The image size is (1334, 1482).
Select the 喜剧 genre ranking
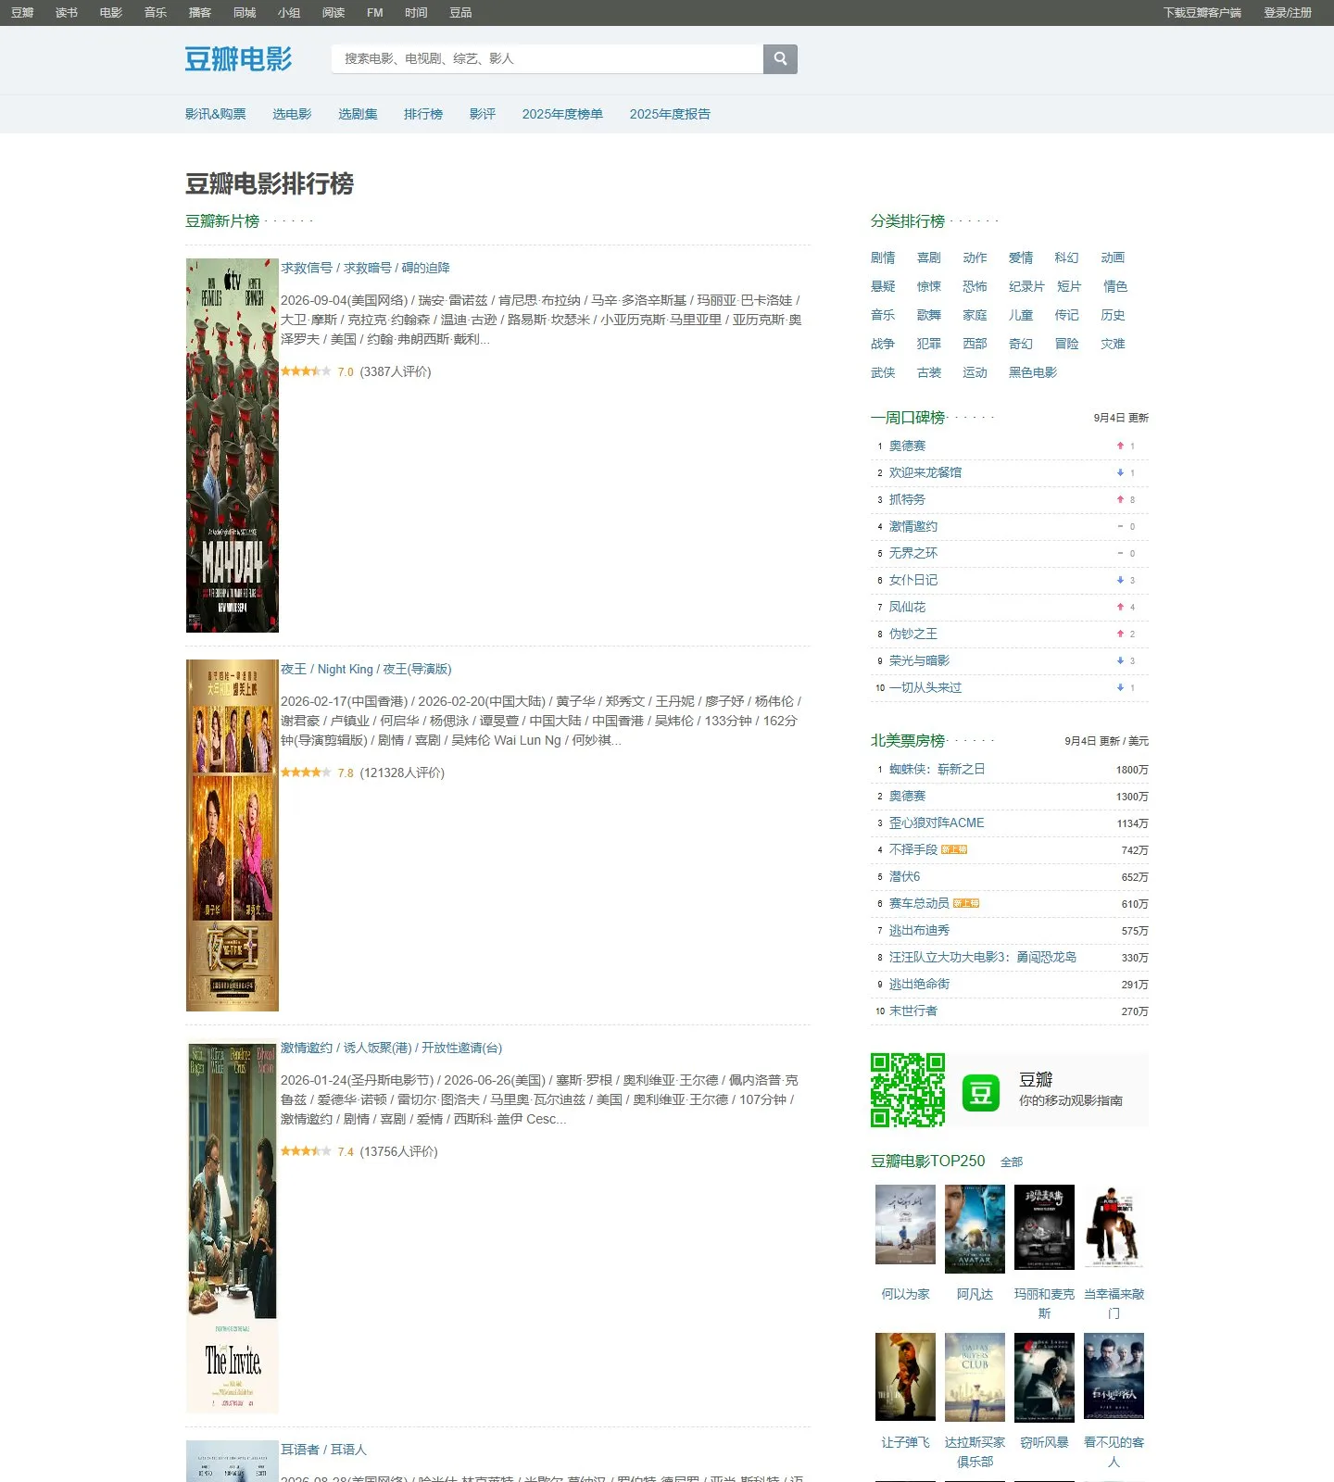click(929, 257)
